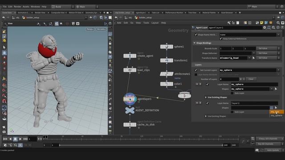Toggle Set Current Layers checkbox

(x=196, y=70)
